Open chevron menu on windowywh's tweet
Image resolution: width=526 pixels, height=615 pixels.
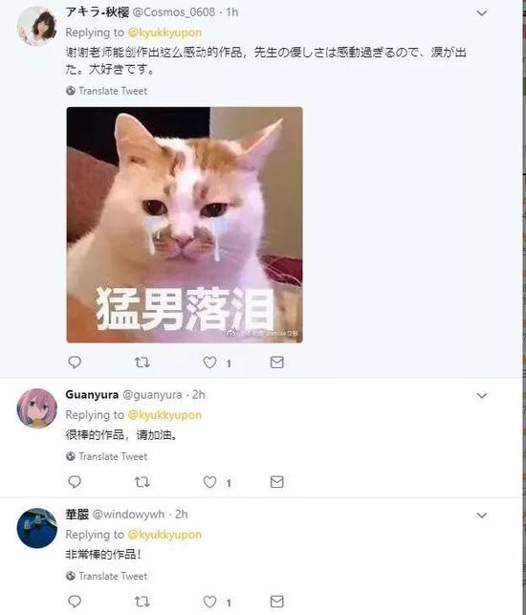482,515
